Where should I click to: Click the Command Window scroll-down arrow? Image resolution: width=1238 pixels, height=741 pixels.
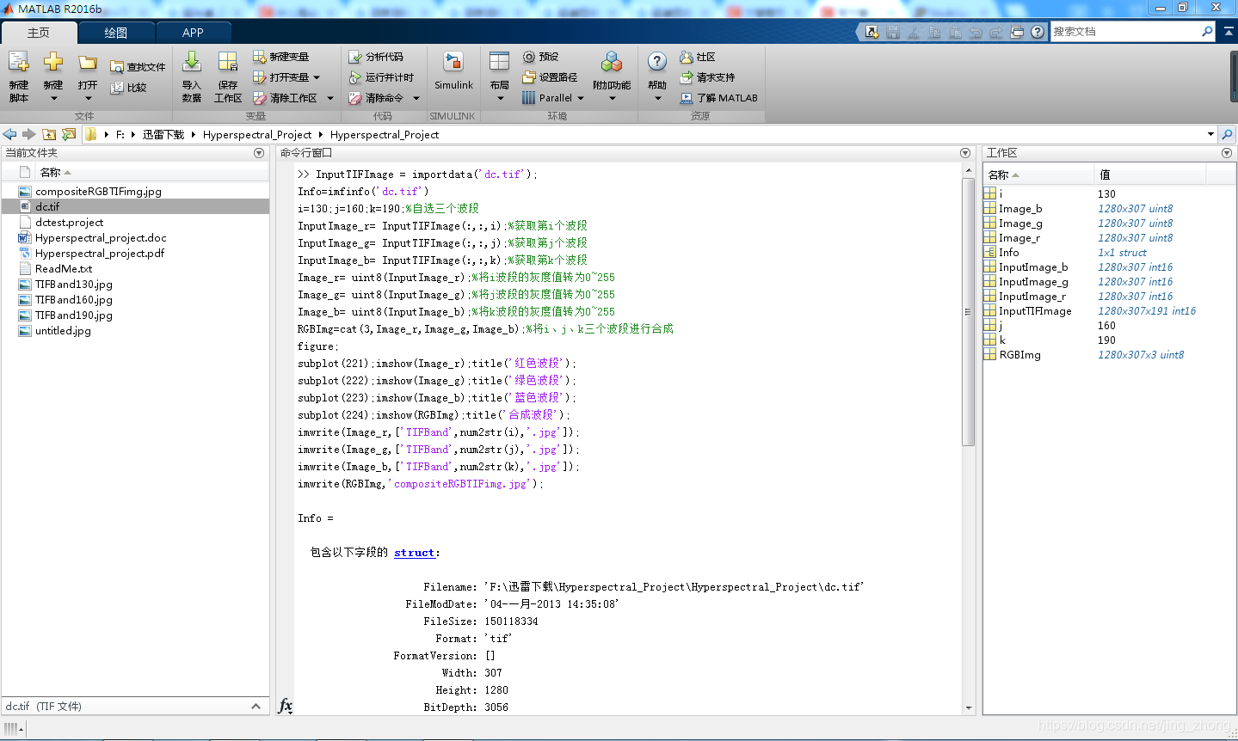(969, 708)
